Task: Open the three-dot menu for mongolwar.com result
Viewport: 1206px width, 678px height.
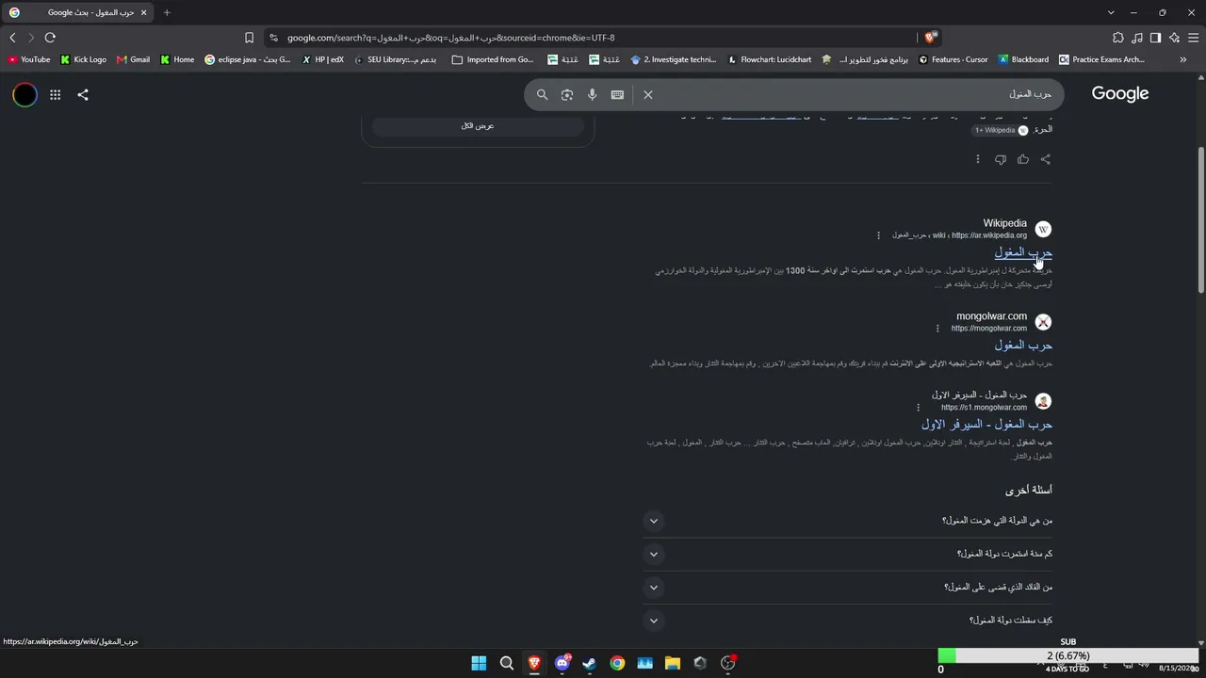Action: pos(937,329)
